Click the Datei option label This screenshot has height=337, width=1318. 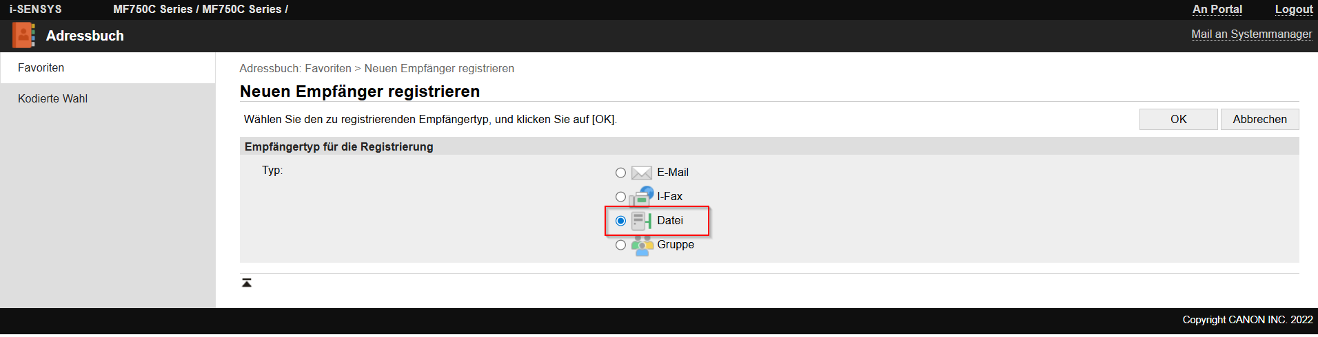click(670, 221)
